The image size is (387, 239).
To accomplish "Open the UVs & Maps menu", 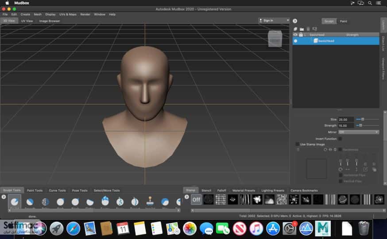I will point(68,14).
